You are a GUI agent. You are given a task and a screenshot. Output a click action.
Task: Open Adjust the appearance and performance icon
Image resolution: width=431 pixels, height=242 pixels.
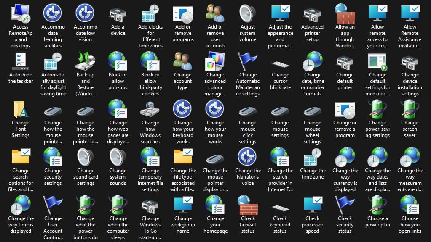(280, 13)
